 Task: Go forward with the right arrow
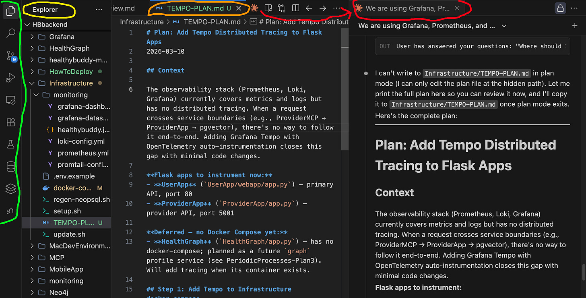[323, 8]
